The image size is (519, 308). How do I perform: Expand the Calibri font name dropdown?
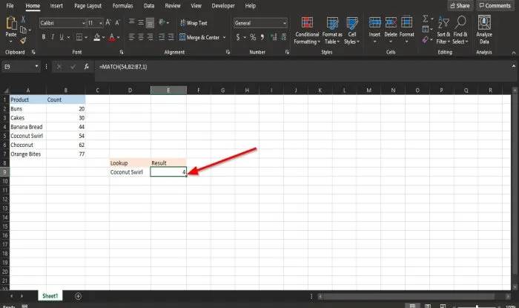coord(83,23)
